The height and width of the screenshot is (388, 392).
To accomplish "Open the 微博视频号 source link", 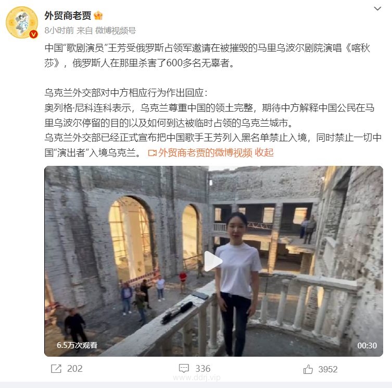I will 116,31.
